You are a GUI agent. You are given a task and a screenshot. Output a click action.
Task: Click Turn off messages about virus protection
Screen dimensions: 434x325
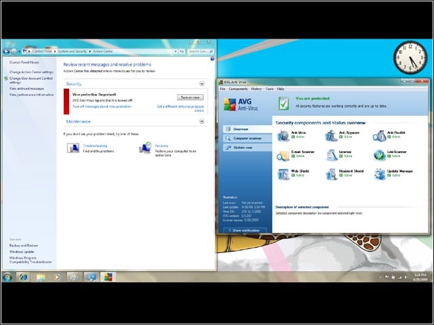click(x=102, y=106)
